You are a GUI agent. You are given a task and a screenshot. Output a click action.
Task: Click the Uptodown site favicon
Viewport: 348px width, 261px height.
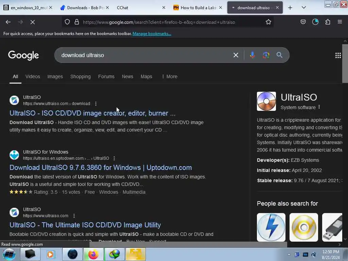click(14, 155)
